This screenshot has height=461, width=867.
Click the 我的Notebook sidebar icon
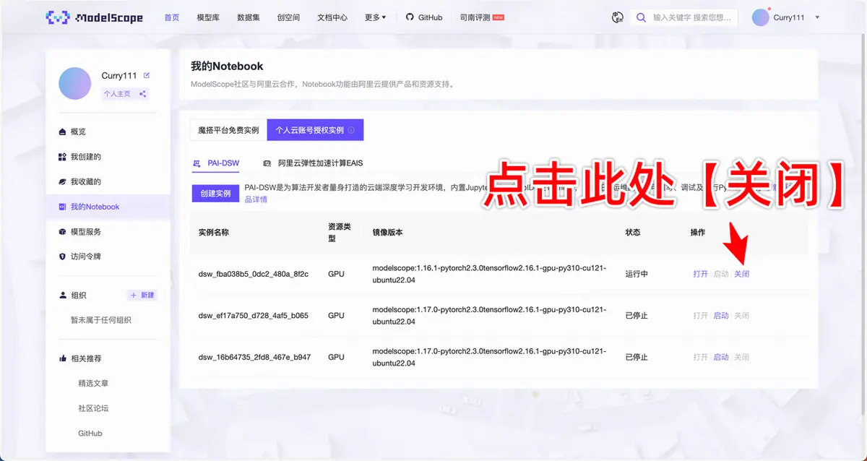click(x=62, y=207)
